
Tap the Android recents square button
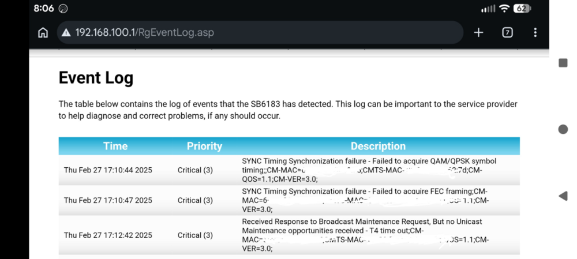pyautogui.click(x=563, y=63)
